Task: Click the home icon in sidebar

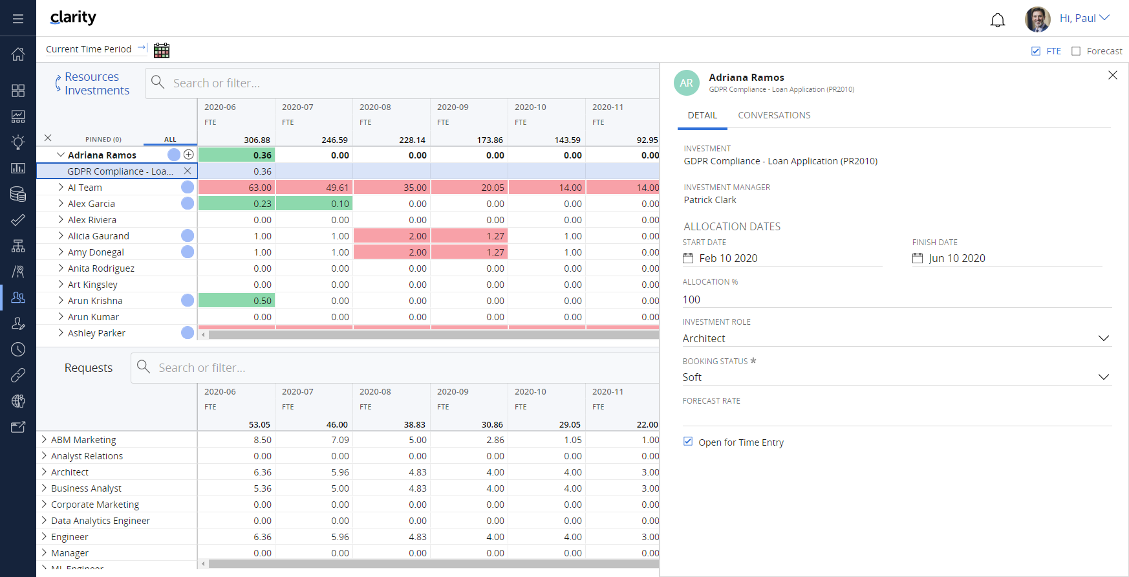Action: (x=18, y=54)
